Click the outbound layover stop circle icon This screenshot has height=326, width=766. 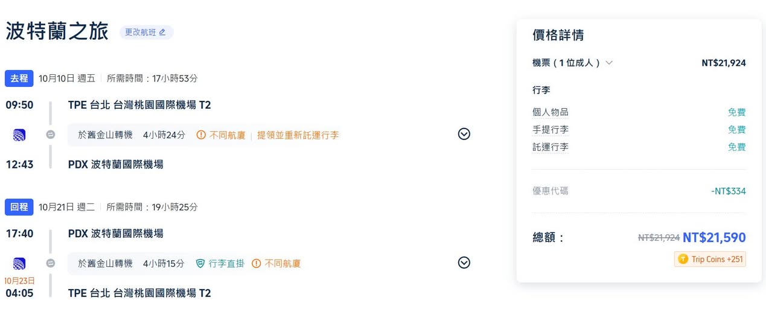[51, 135]
